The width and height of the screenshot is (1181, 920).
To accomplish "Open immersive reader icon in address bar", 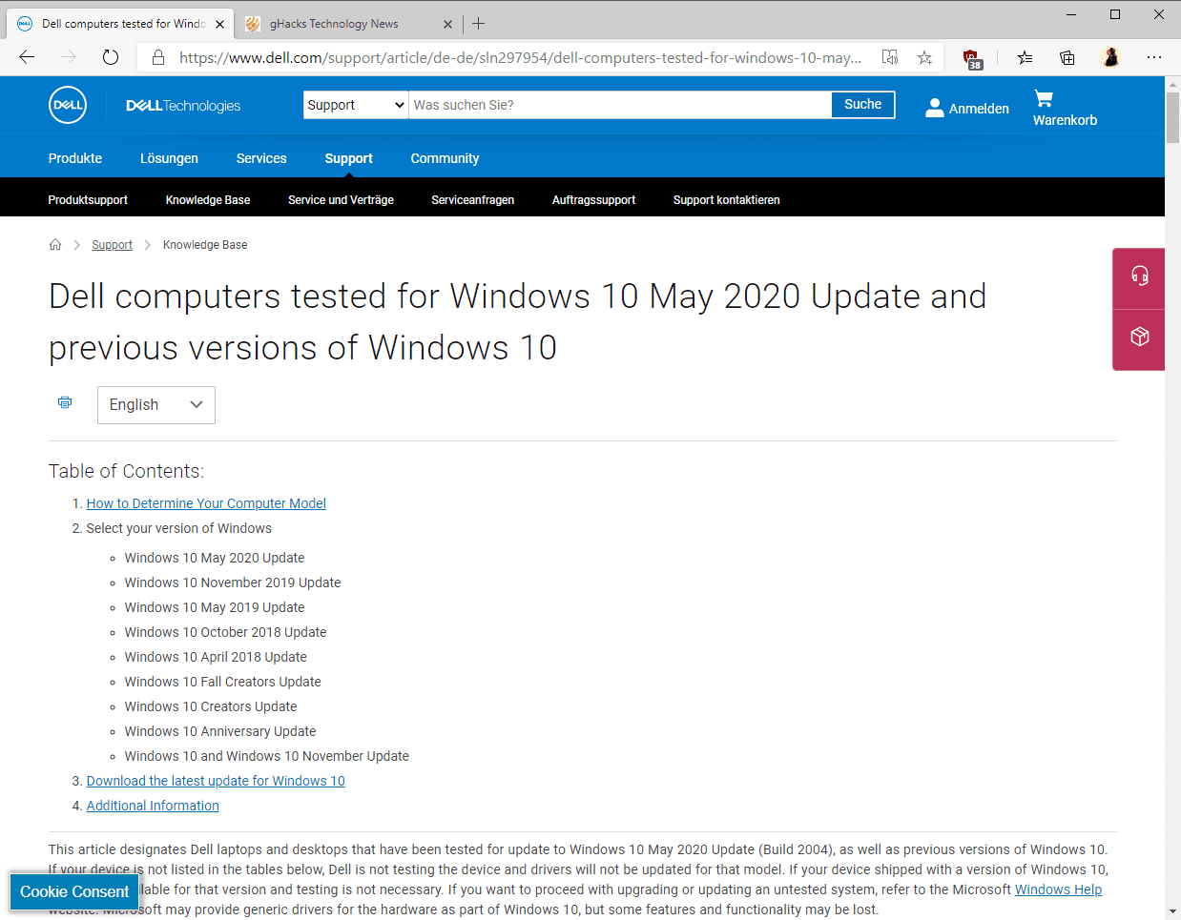I will [x=890, y=57].
